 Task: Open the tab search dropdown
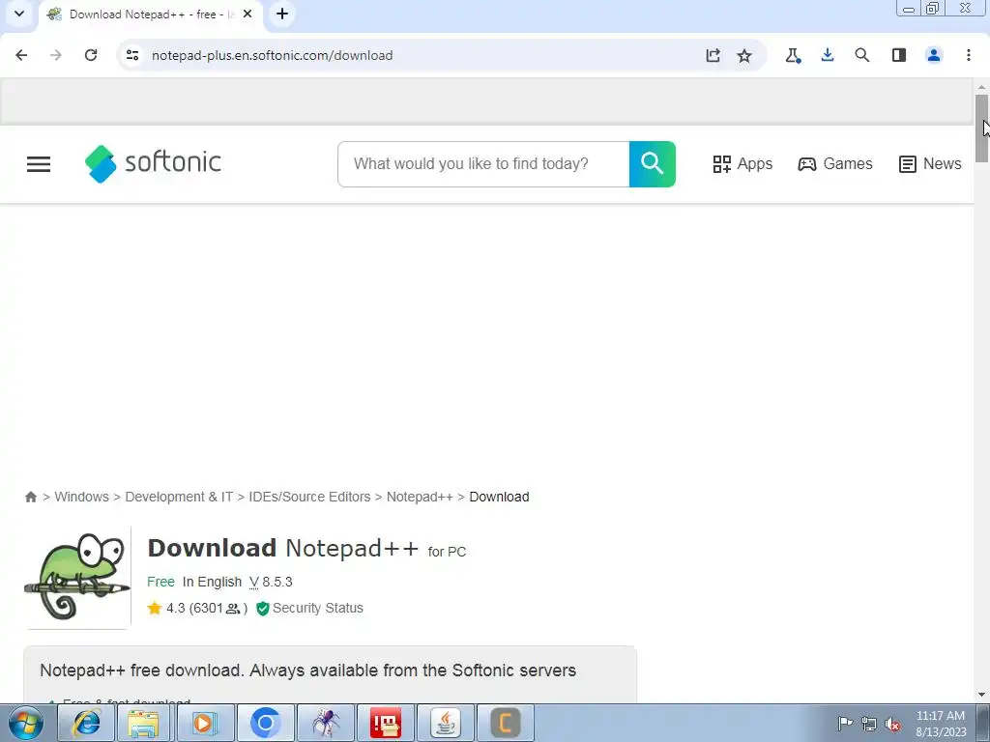point(19,14)
